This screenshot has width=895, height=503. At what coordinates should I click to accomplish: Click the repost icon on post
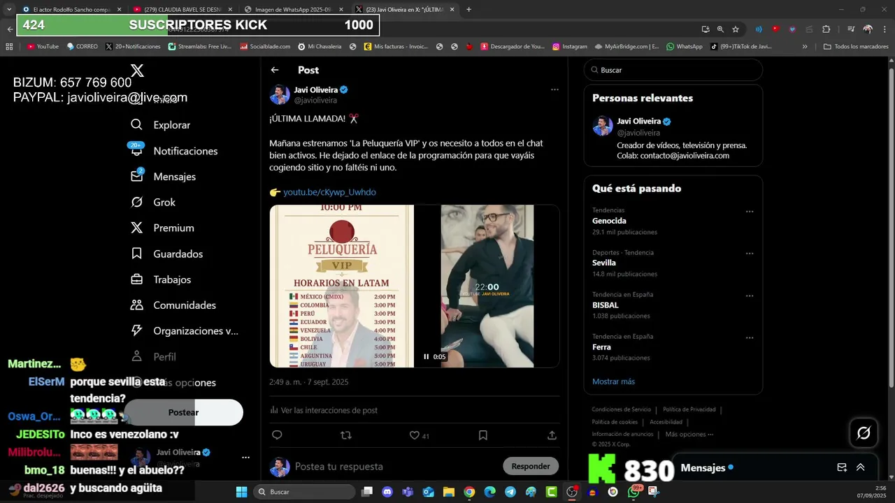tap(345, 435)
